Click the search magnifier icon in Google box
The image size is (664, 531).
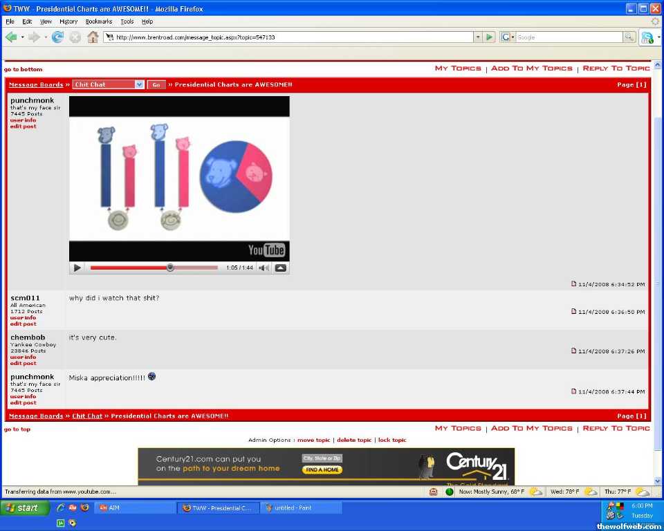(x=629, y=37)
